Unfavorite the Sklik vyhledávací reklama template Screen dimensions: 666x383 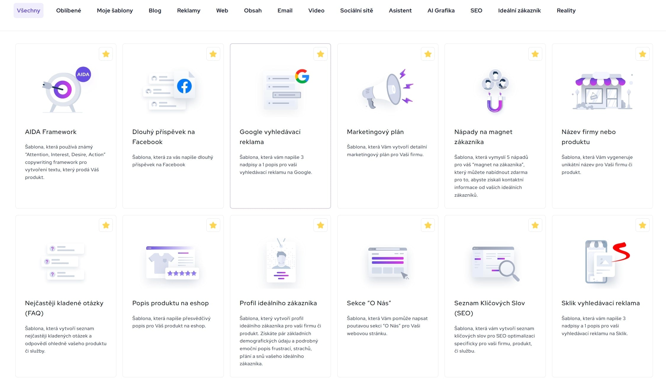click(x=642, y=225)
